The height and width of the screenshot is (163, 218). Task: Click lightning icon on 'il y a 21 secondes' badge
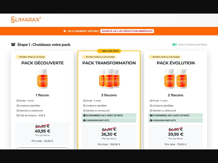pyautogui.click(x=84, y=57)
